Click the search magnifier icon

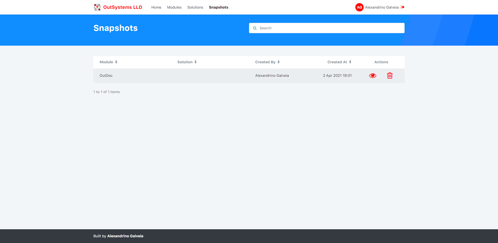point(255,28)
